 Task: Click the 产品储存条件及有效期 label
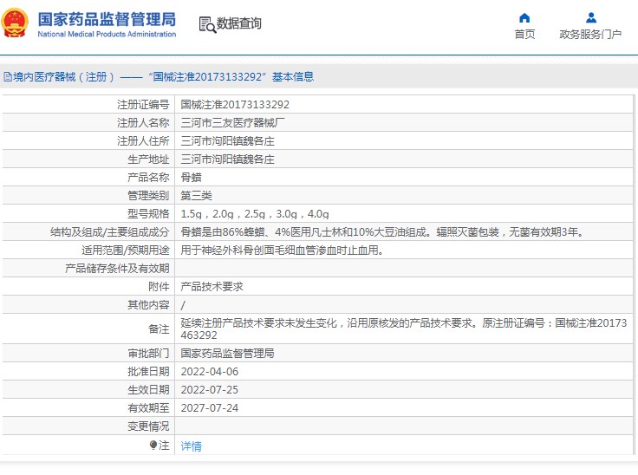117,269
